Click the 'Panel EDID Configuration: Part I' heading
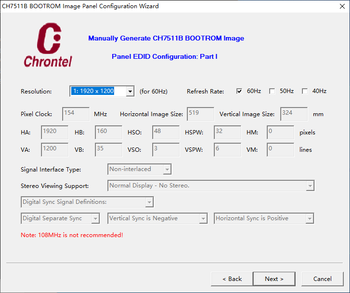This screenshot has width=350, height=293. (165, 56)
